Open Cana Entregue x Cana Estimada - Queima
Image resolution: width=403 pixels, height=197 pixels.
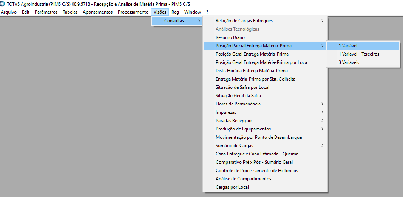click(265, 154)
